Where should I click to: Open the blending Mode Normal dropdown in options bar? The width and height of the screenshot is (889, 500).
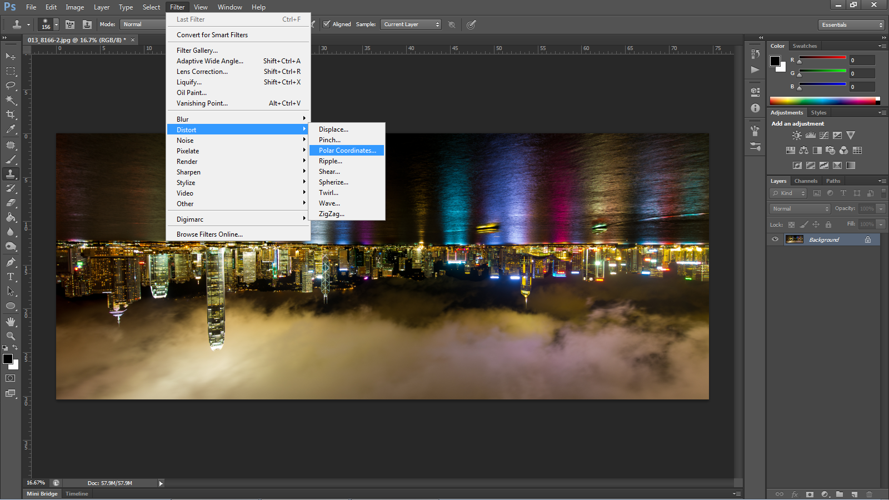(x=143, y=24)
